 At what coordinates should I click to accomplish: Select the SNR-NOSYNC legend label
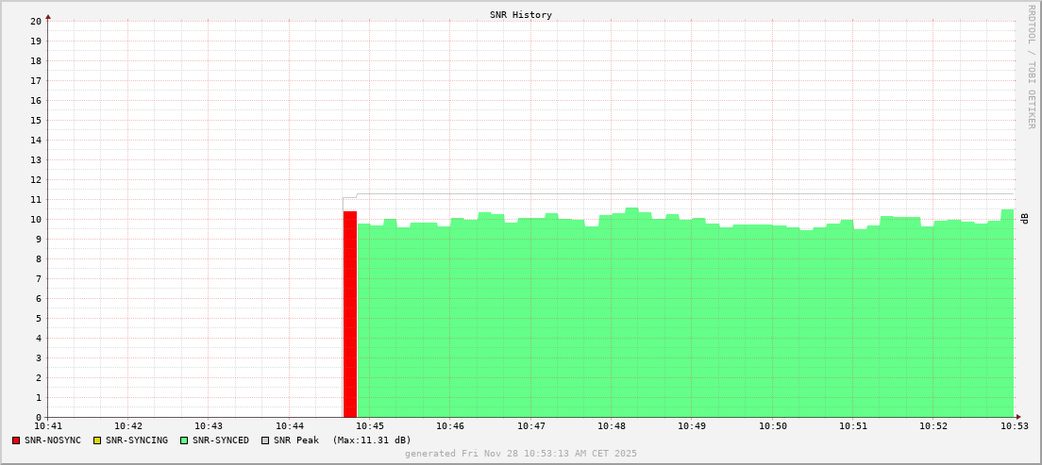[53, 440]
